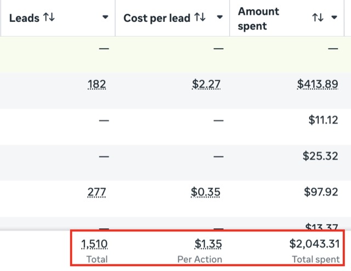
Task: Open the Amount spent column dropdown
Action: click(334, 17)
